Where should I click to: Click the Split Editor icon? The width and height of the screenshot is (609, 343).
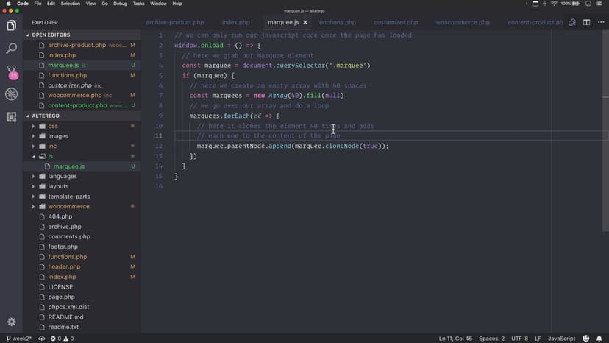tap(586, 23)
